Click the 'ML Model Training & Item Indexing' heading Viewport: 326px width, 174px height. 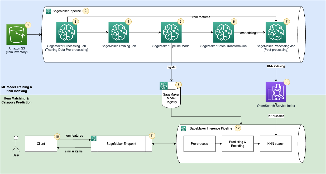tap(16, 89)
